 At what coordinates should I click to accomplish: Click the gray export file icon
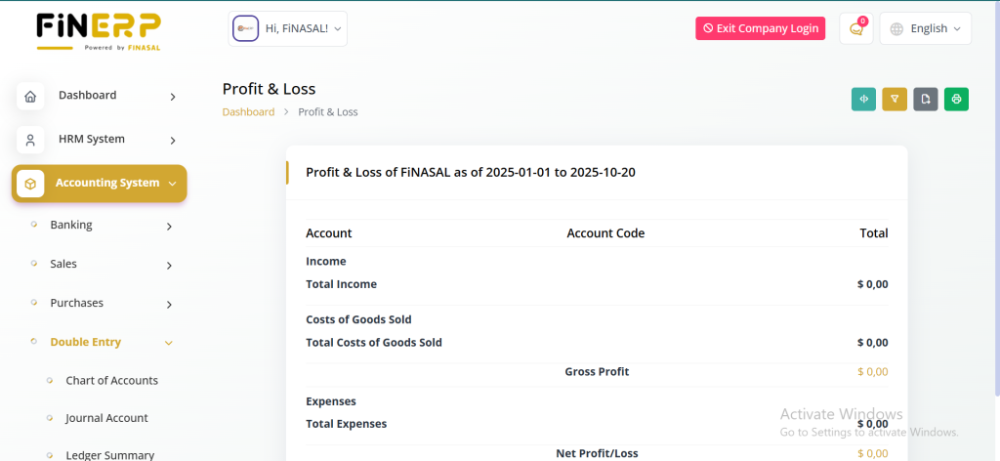tap(926, 99)
